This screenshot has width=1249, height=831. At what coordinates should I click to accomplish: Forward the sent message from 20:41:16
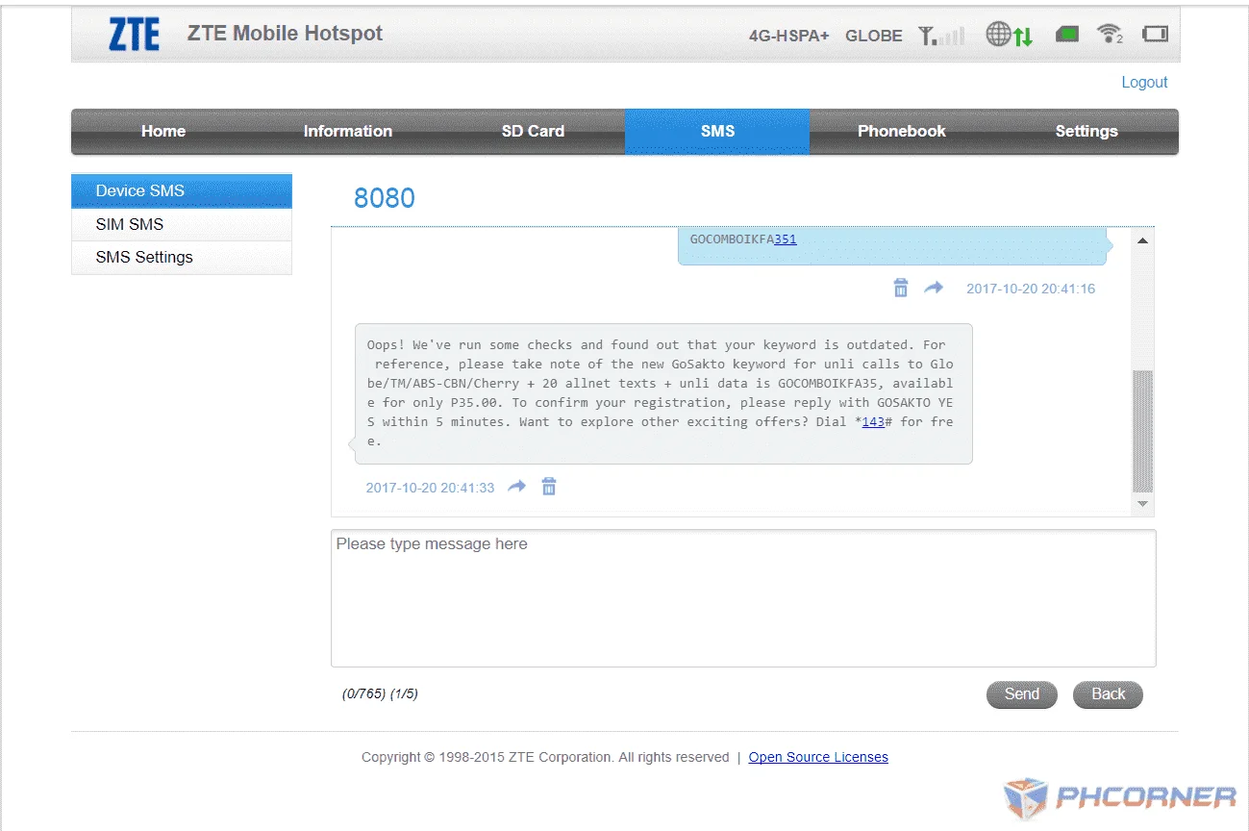coord(934,288)
